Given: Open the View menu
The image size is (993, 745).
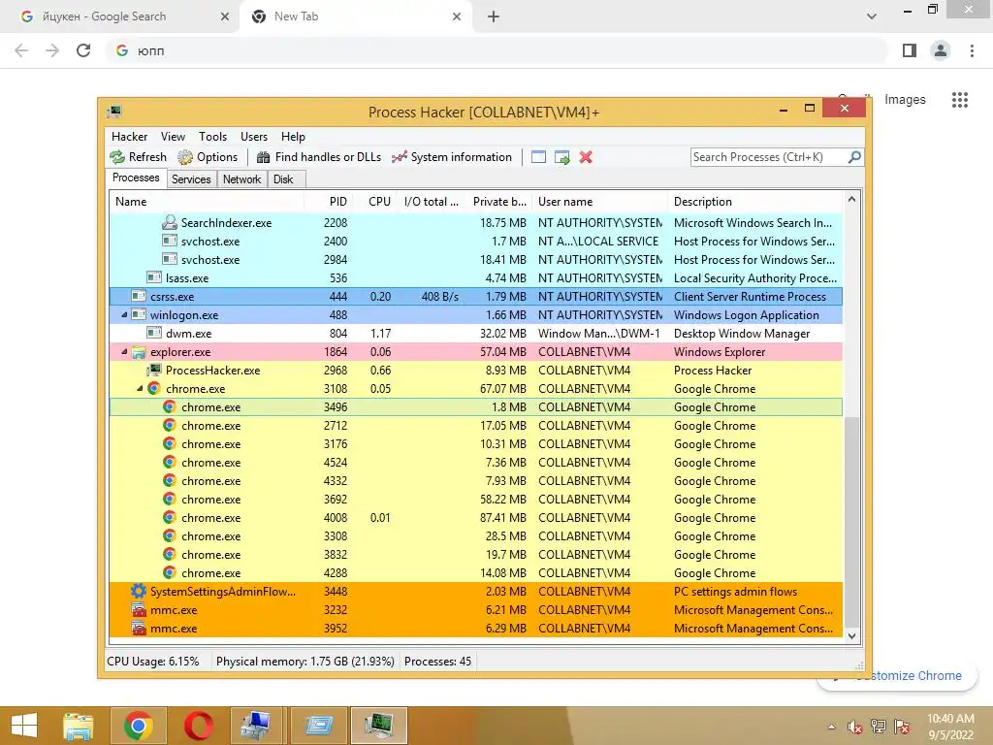Looking at the screenshot, I should (x=173, y=137).
